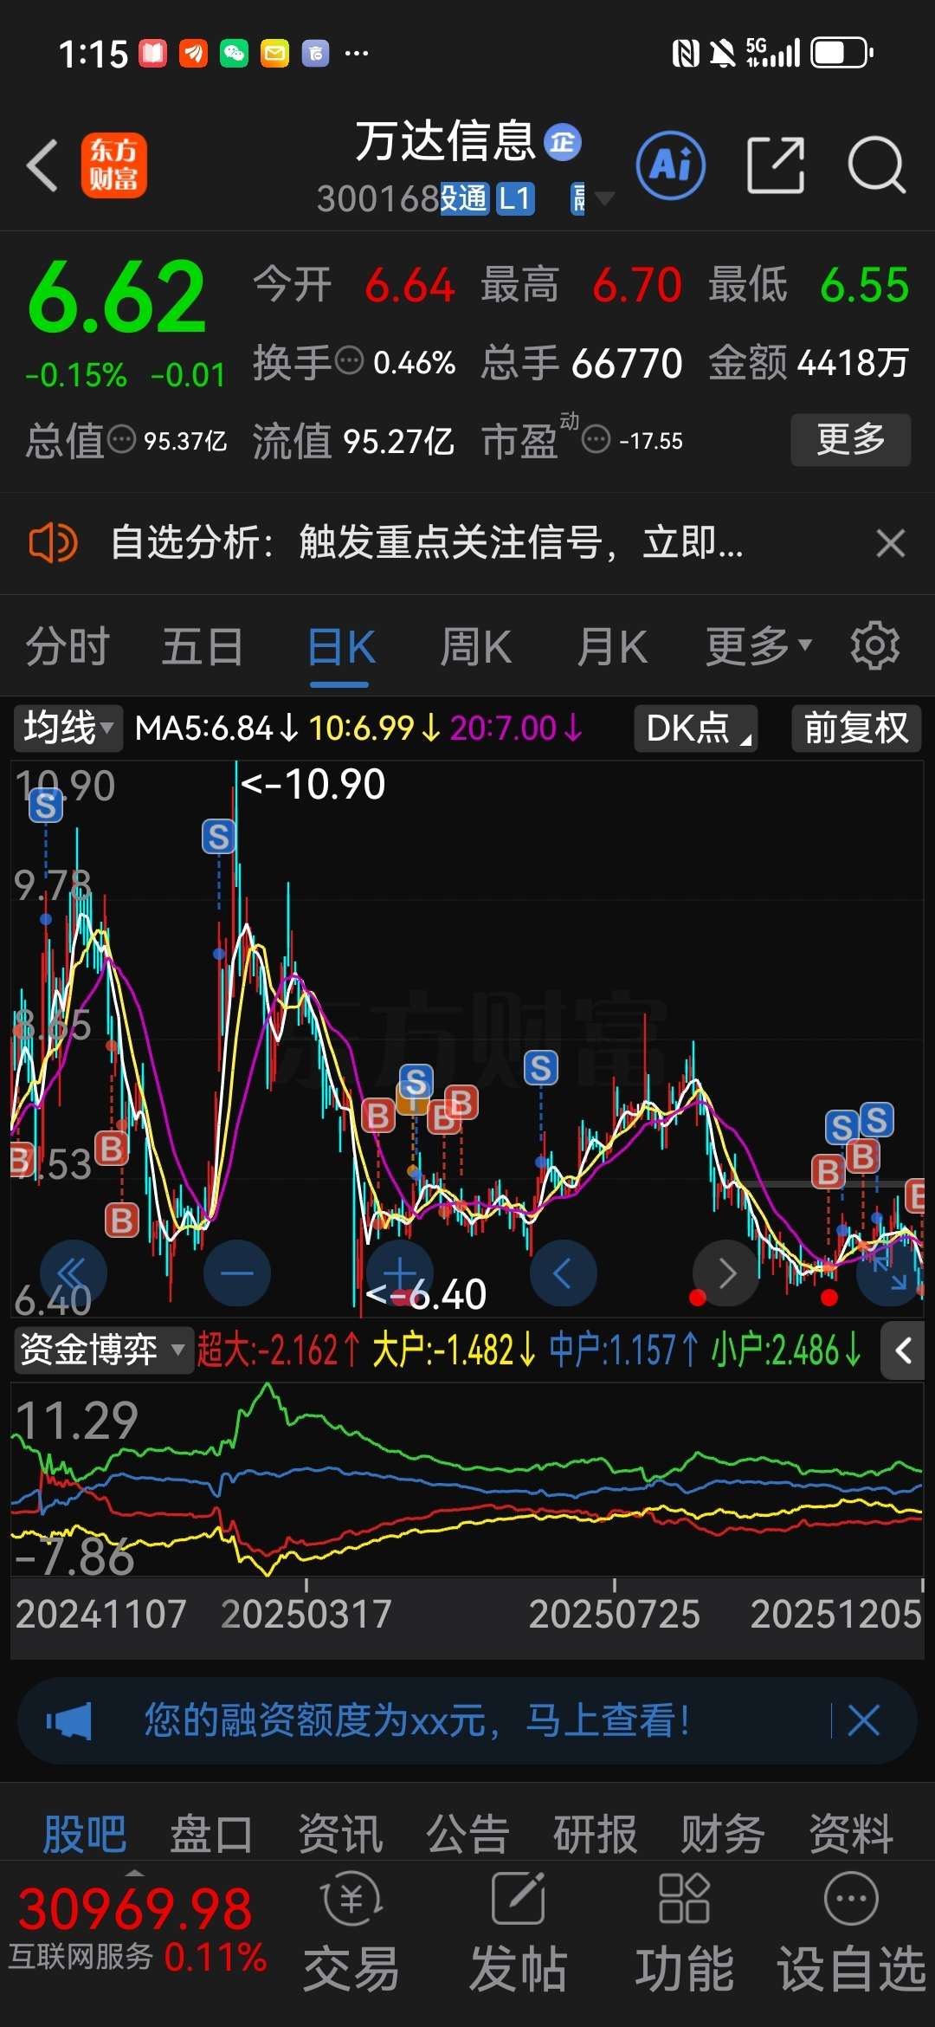Open stock search magnifier icon
The image size is (935, 2027).
pos(876,165)
